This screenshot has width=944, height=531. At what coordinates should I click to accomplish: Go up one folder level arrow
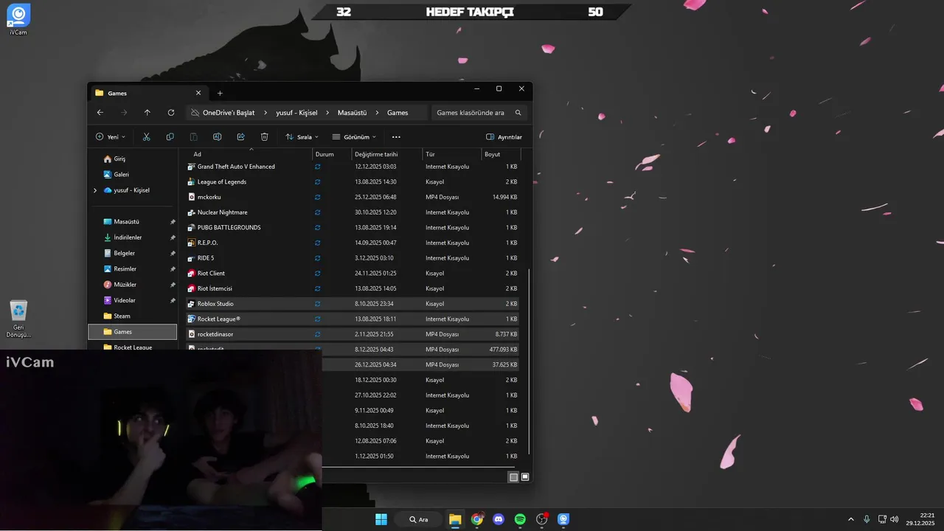point(147,113)
